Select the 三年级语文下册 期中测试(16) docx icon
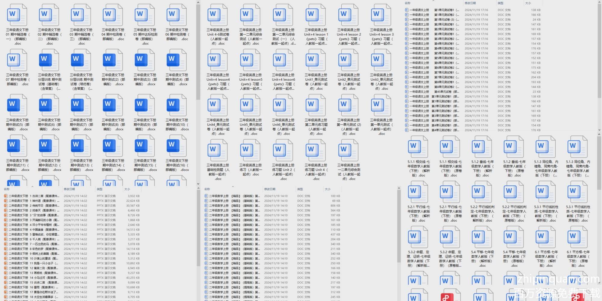The height and width of the screenshot is (301, 602). click(x=177, y=146)
